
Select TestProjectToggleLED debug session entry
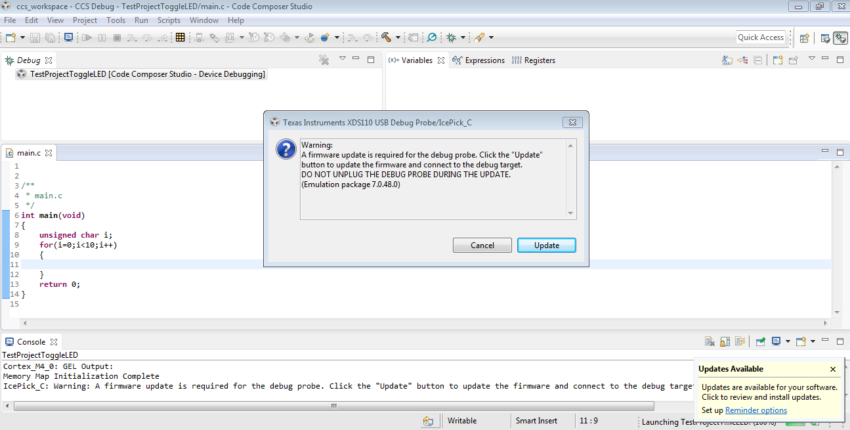141,74
